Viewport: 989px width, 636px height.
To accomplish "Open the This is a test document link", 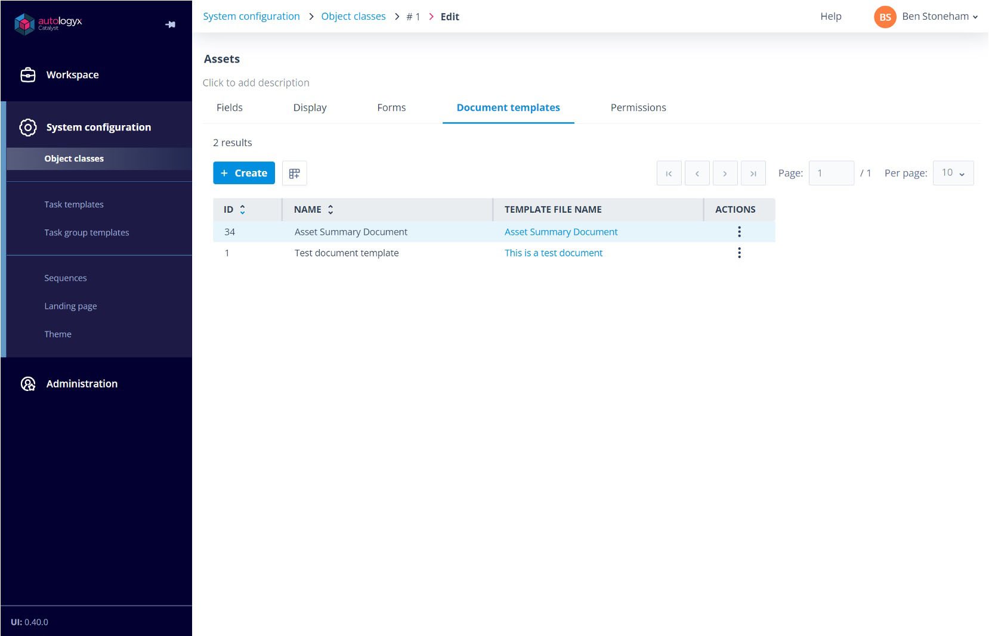I will (x=554, y=253).
